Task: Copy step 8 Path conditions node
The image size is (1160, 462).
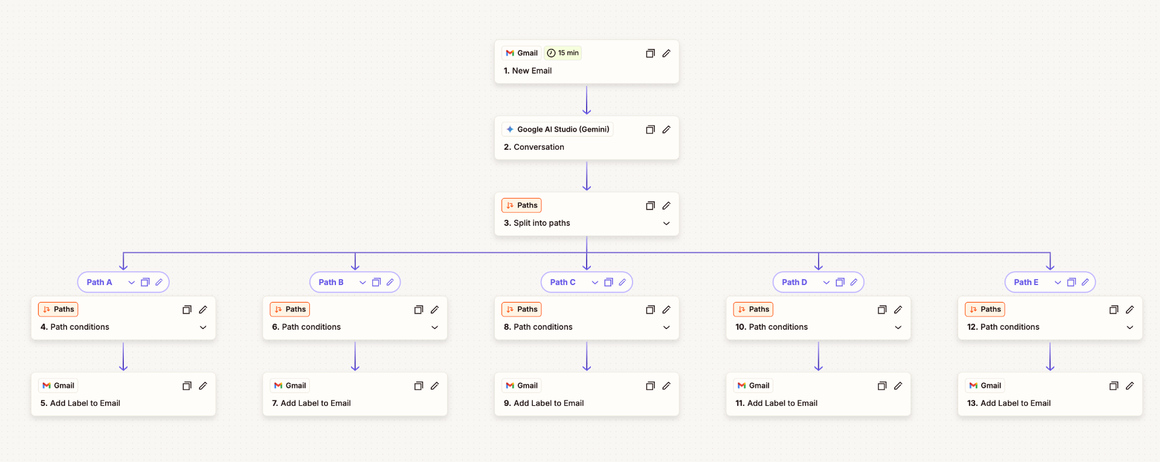Action: (650, 309)
